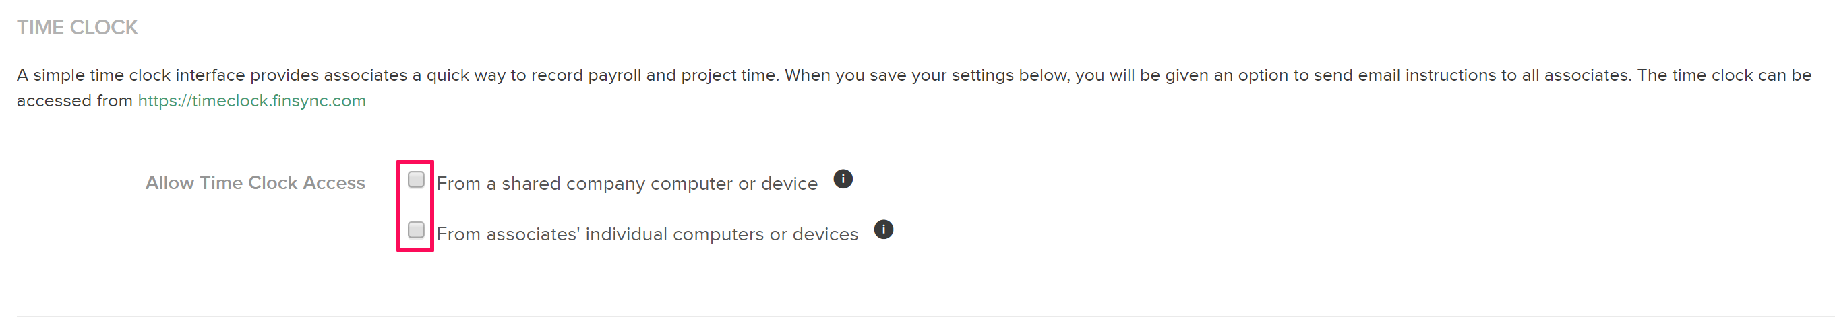Toggle the second Allow Time Clock Access checkbox
This screenshot has height=317, width=1835.
click(416, 230)
